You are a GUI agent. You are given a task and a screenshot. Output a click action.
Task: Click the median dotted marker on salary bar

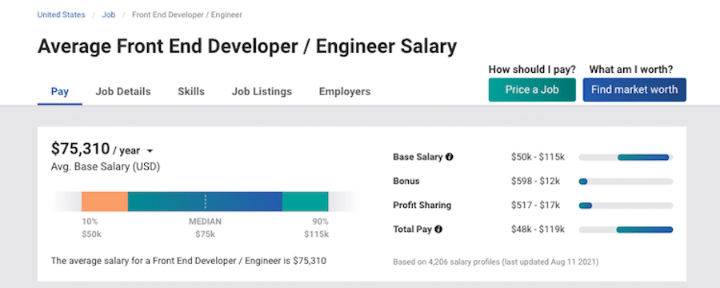pyautogui.click(x=206, y=202)
